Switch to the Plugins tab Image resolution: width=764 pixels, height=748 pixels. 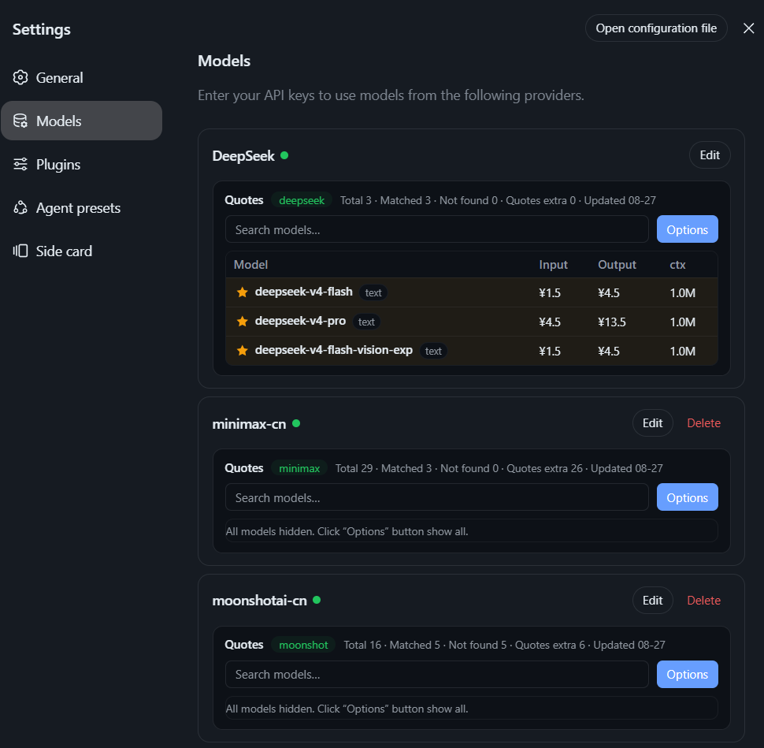(81, 164)
